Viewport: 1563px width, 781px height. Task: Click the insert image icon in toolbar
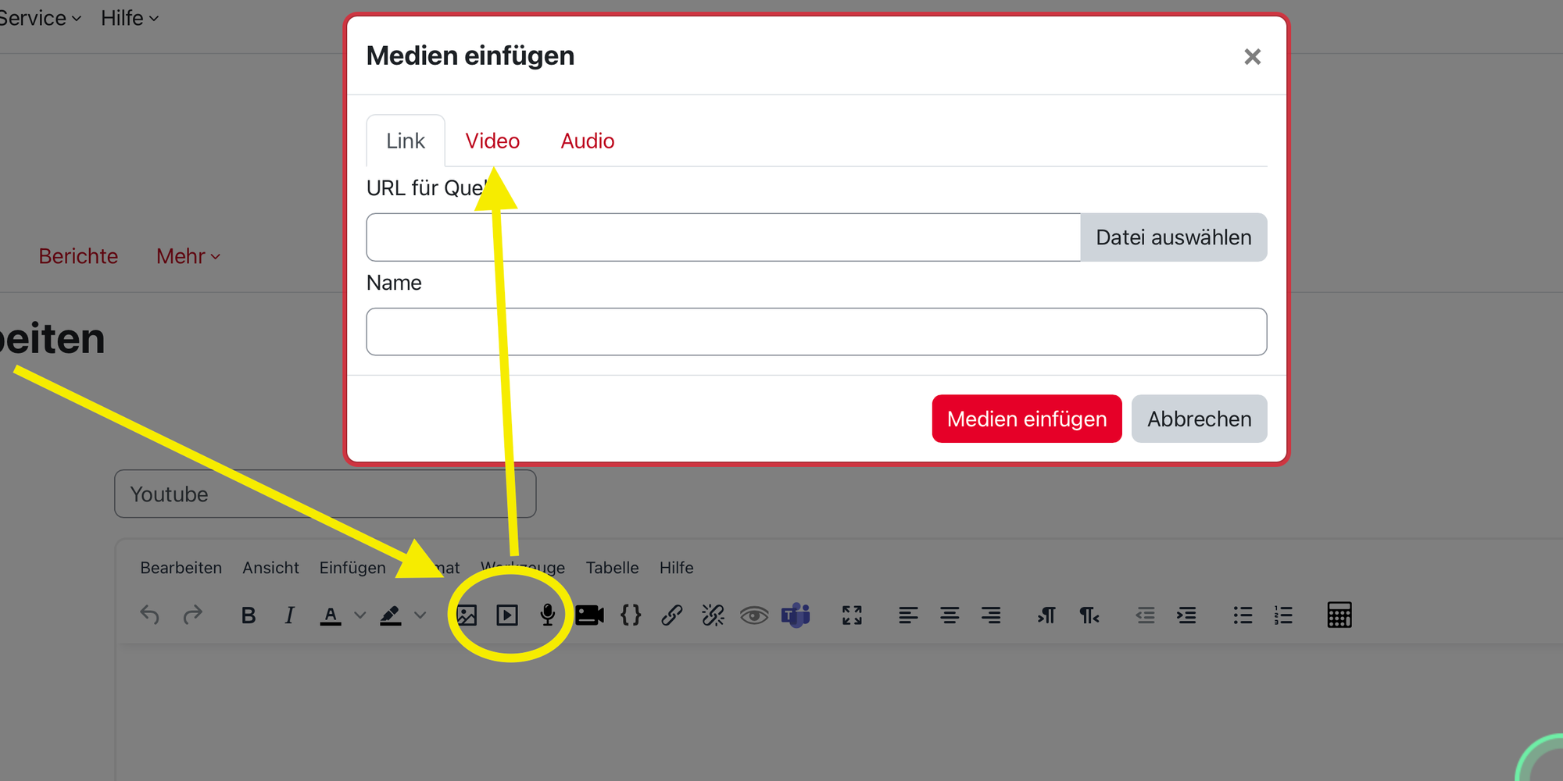[467, 615]
